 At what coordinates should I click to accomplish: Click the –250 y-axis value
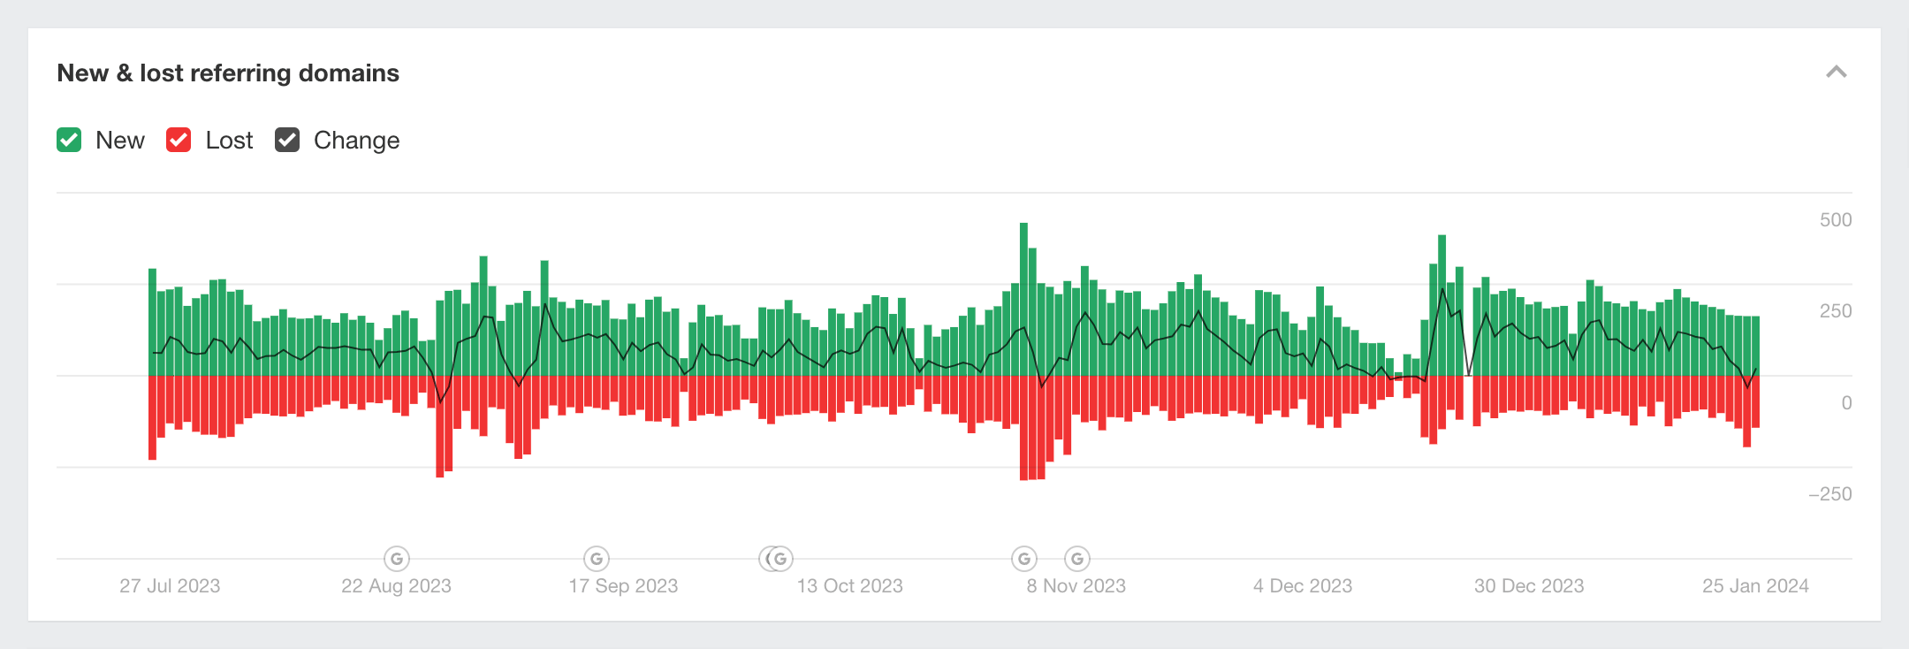(1829, 494)
